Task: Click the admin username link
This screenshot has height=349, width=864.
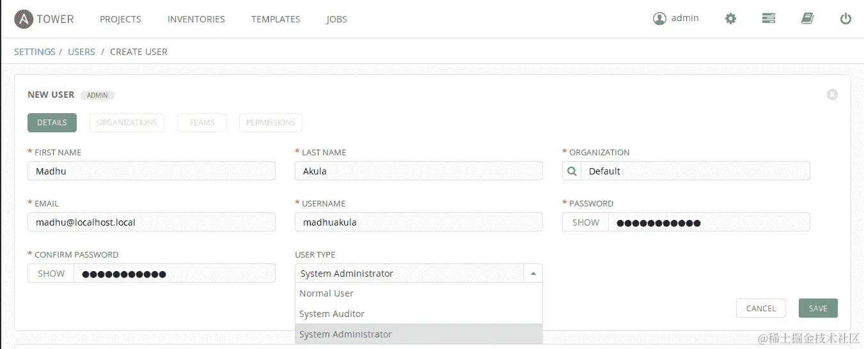Action: [x=685, y=18]
